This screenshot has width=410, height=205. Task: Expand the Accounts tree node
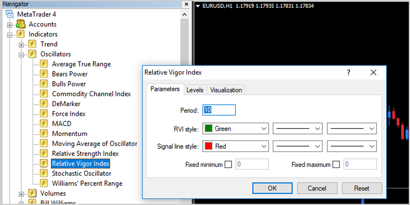click(10, 25)
